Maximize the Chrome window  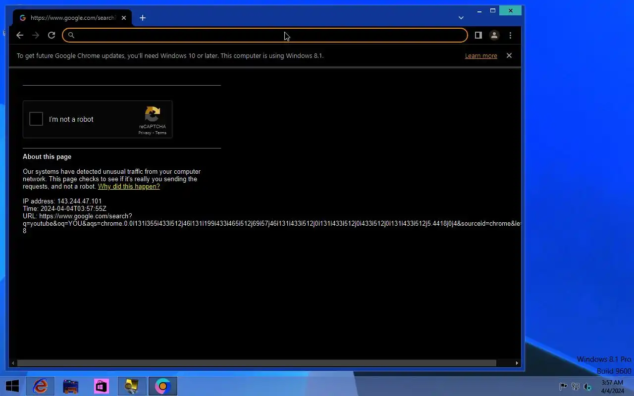tap(493, 10)
